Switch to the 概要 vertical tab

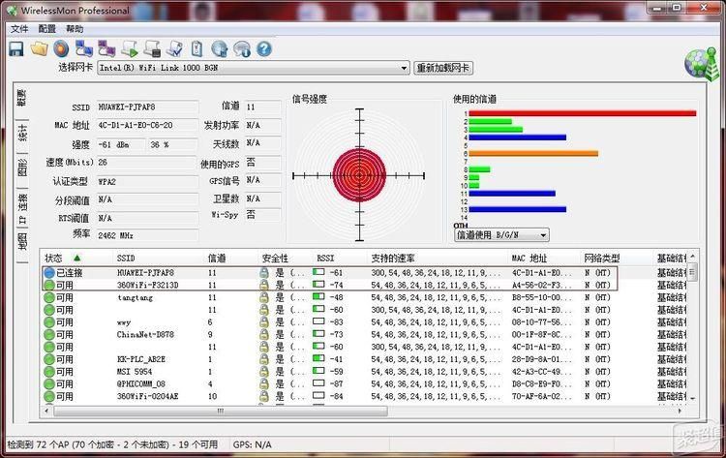point(21,99)
